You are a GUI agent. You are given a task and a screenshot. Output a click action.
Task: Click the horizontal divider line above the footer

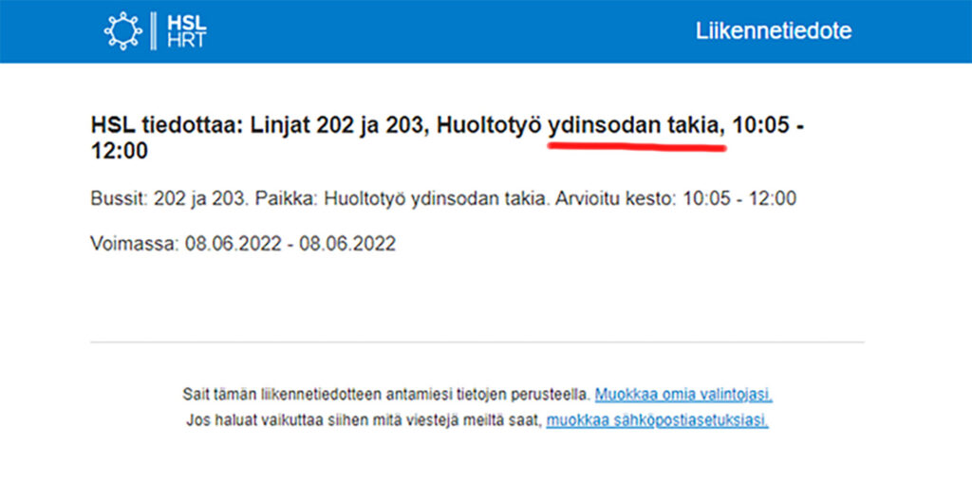click(477, 342)
